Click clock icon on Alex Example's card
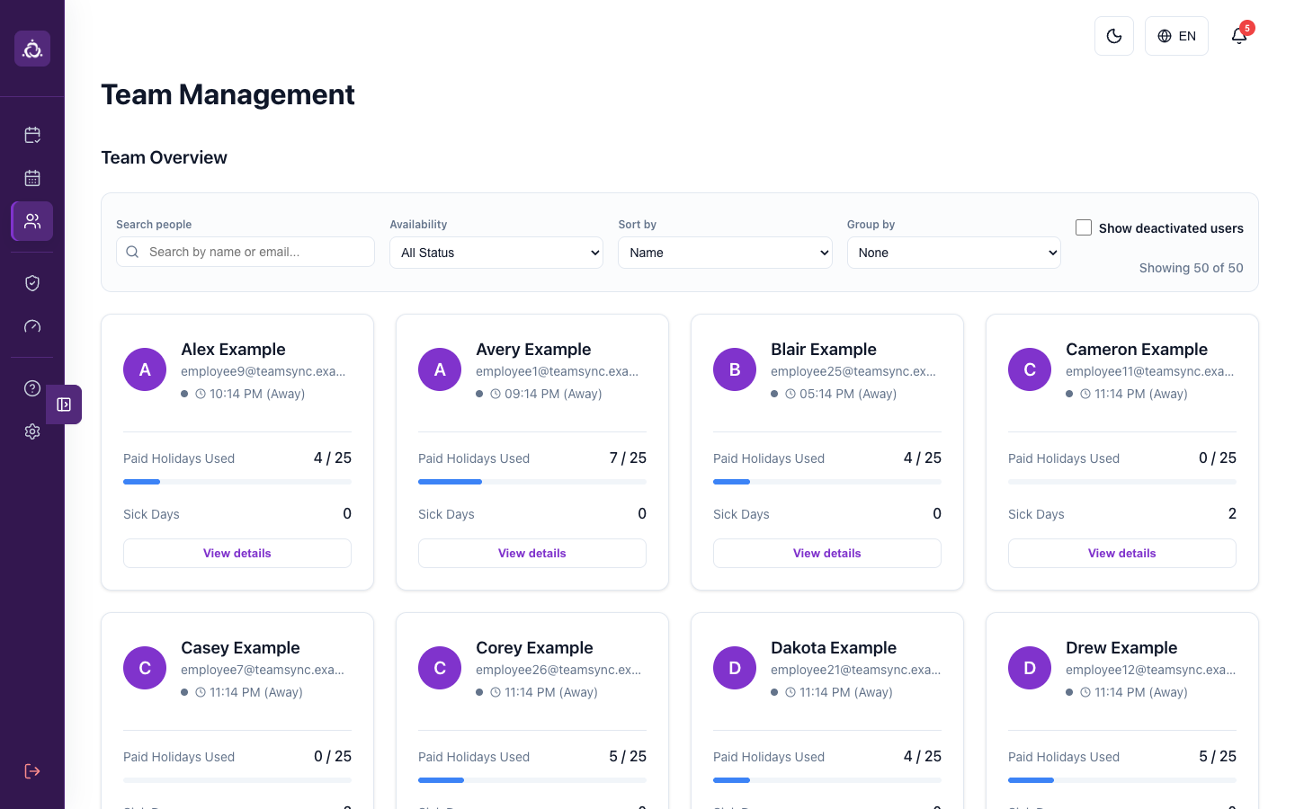 click(x=201, y=394)
